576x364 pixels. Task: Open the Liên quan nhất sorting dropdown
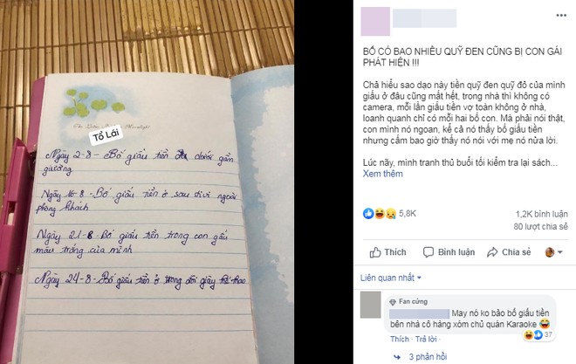point(390,278)
